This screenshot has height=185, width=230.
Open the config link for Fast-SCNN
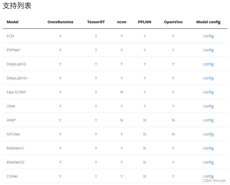208,92
